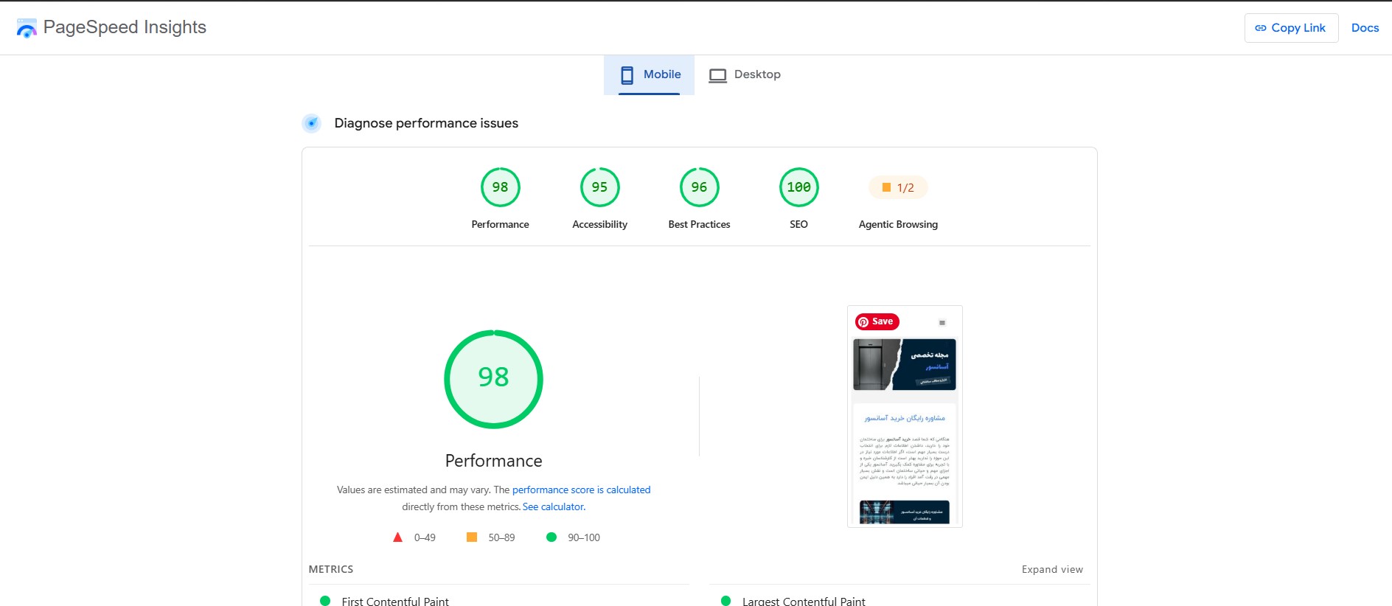The image size is (1392, 606).
Task: Switch to the Desktop tab
Action: 745,74
